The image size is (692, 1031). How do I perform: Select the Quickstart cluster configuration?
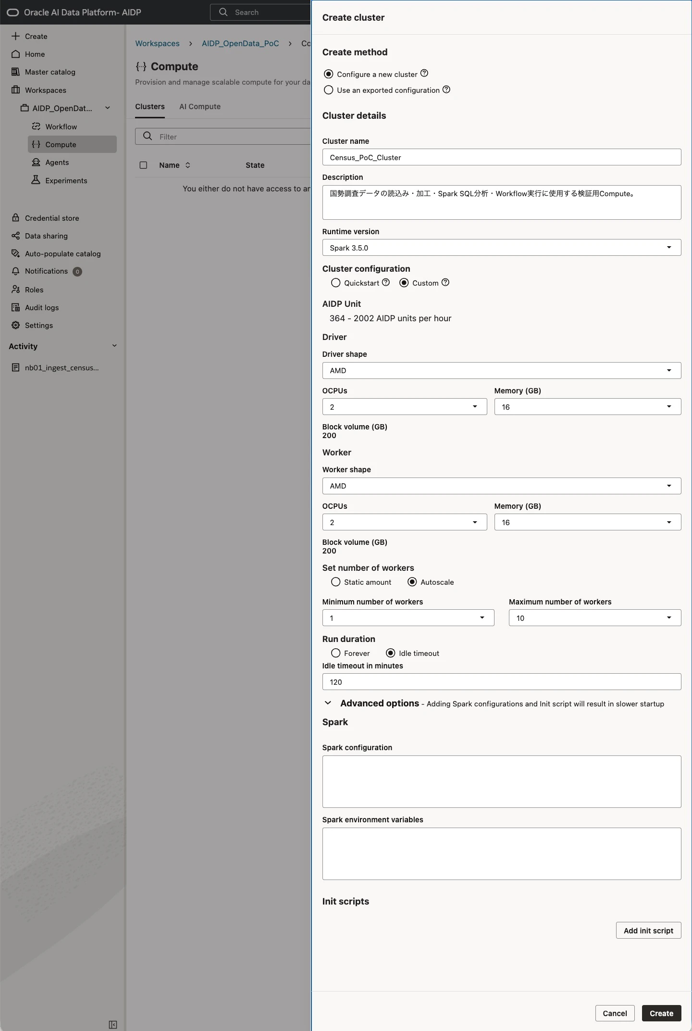pos(336,283)
